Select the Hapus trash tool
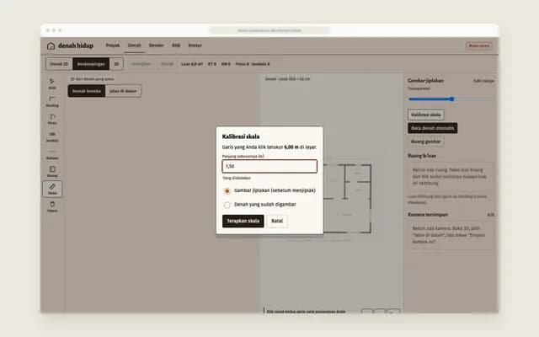 [x=52, y=206]
